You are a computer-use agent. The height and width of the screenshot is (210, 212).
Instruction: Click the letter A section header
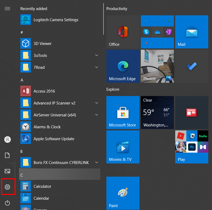point(22,80)
